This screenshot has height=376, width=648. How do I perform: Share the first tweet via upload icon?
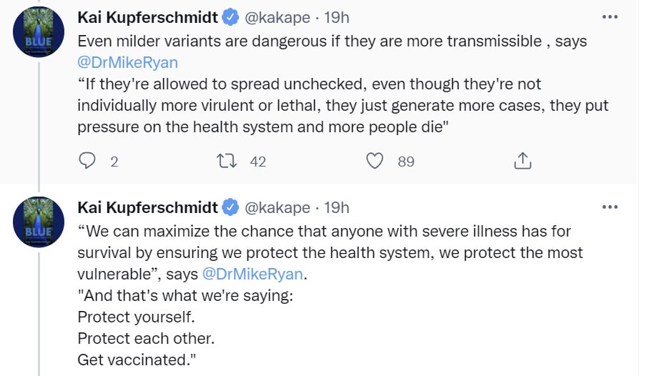pos(522,161)
